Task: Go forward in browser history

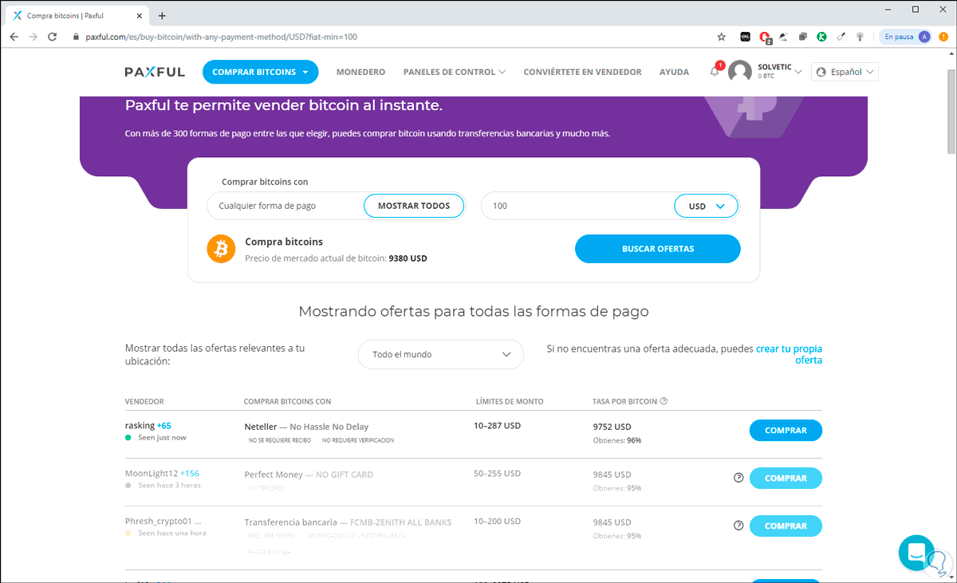Action: [x=33, y=37]
